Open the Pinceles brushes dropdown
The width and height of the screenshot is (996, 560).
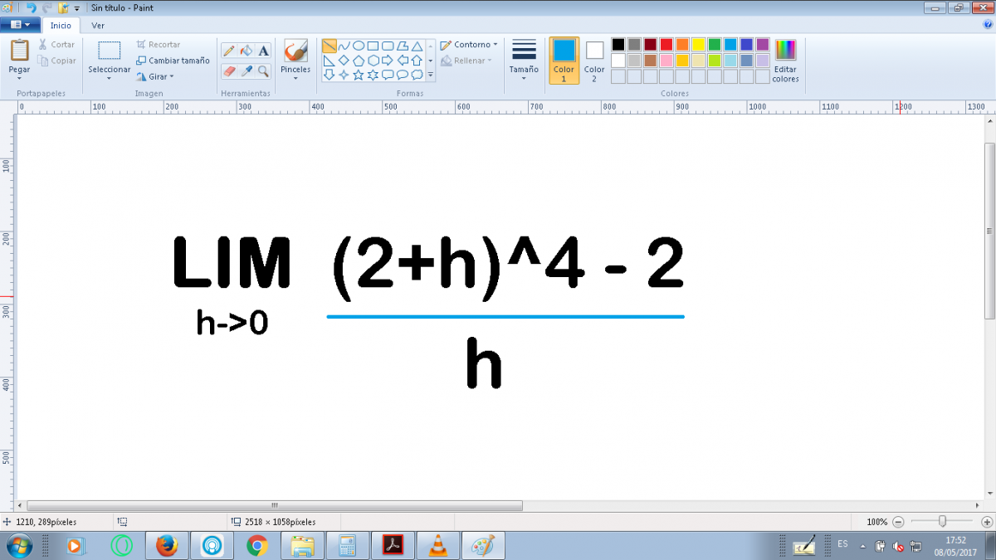[x=295, y=75]
